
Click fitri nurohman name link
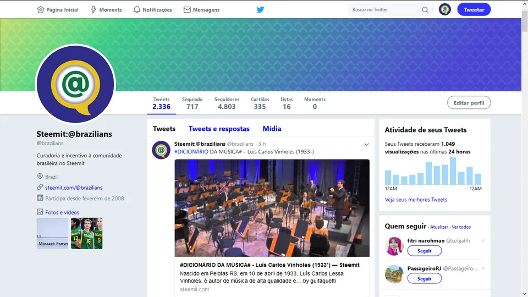426,240
